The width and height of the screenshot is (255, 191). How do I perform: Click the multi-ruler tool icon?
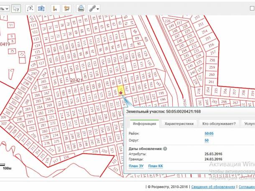(67, 8)
